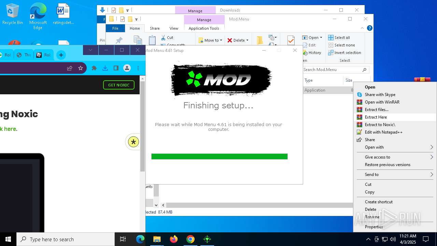Click Type here to search box
This screenshot has width=437, height=246.
(x=66, y=239)
